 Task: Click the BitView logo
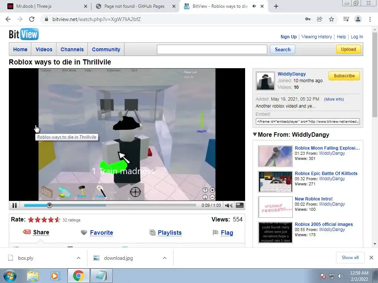(24, 34)
